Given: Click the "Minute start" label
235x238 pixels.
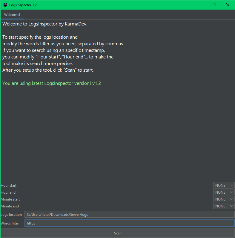Looking at the screenshot, I should pyautogui.click(x=10, y=199).
